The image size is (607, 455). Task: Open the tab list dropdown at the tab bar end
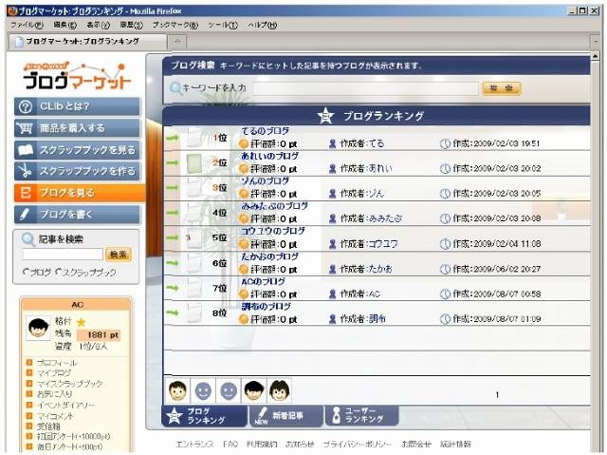[x=596, y=41]
